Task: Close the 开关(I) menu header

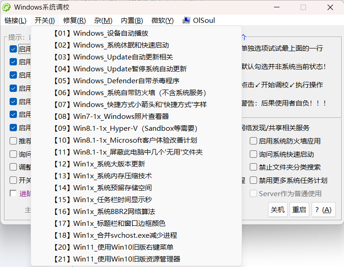Action: tap(45, 21)
